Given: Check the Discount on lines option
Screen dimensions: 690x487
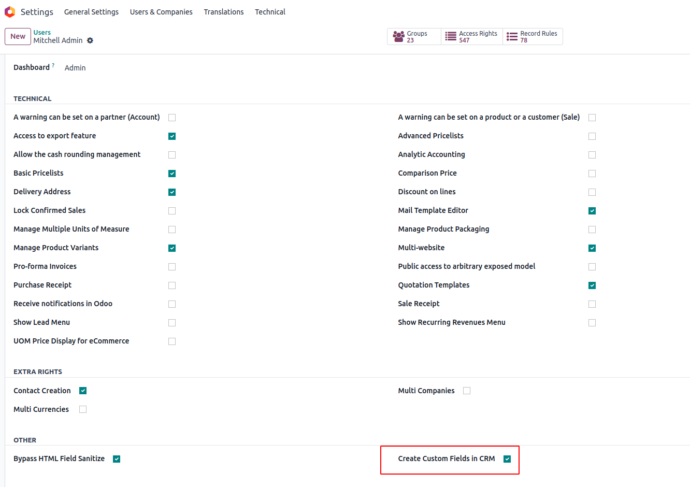Looking at the screenshot, I should point(592,192).
